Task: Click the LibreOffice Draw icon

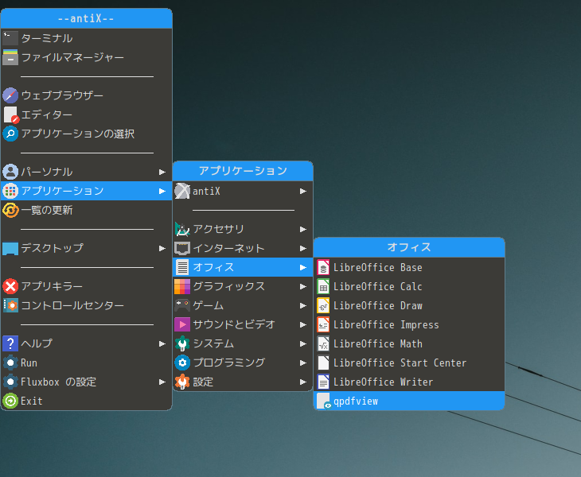Action: 323,305
